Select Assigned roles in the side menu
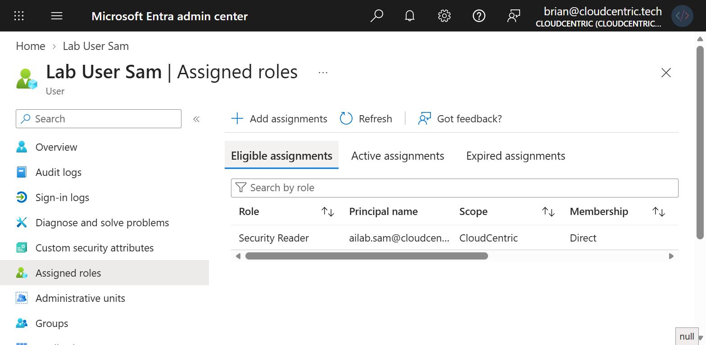Viewport: 706px width, 345px height. point(104,273)
